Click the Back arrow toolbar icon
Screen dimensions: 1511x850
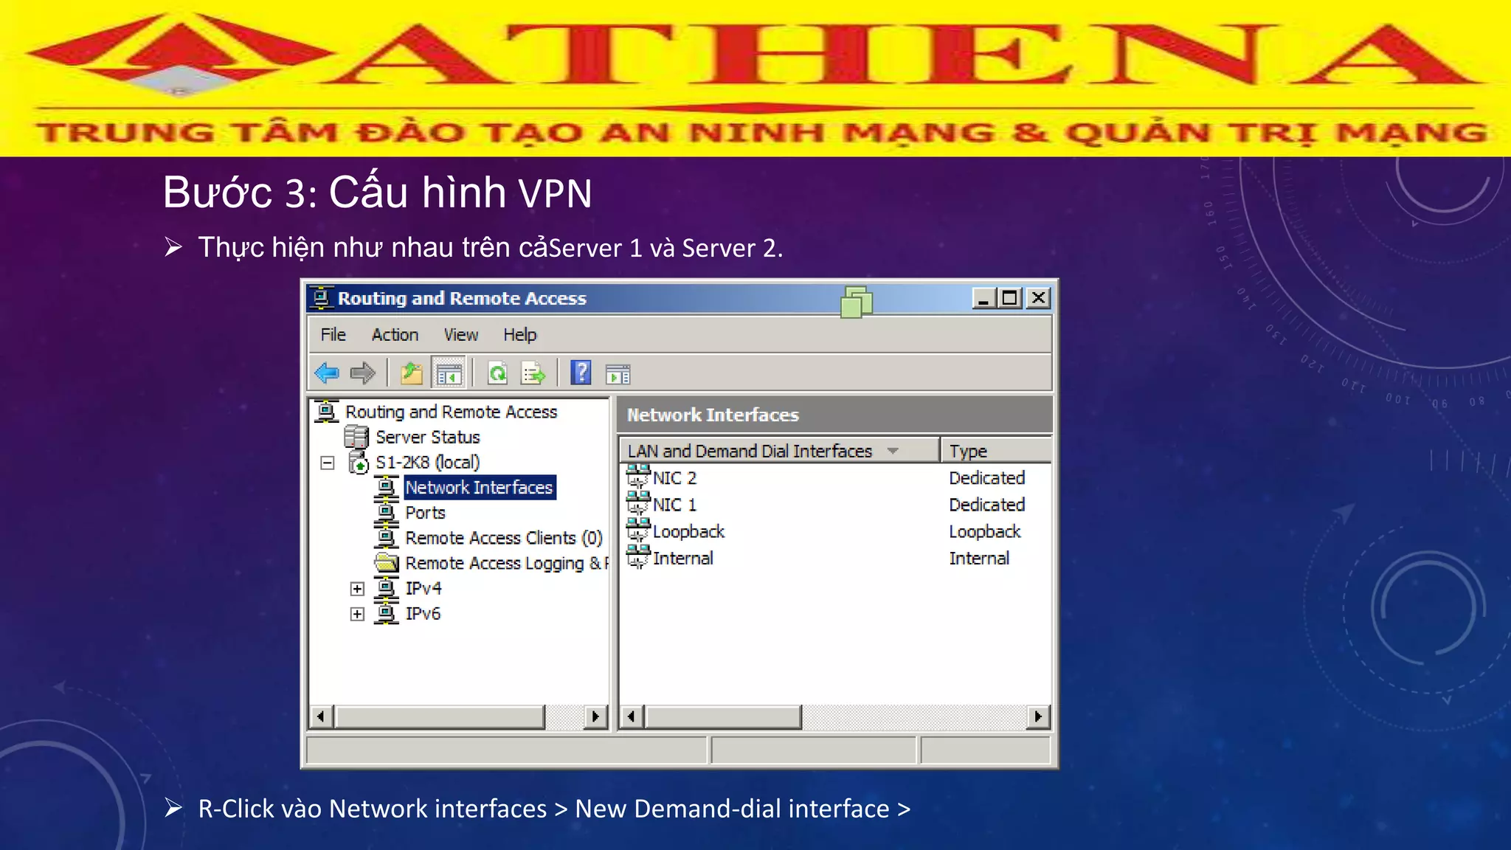click(x=327, y=373)
